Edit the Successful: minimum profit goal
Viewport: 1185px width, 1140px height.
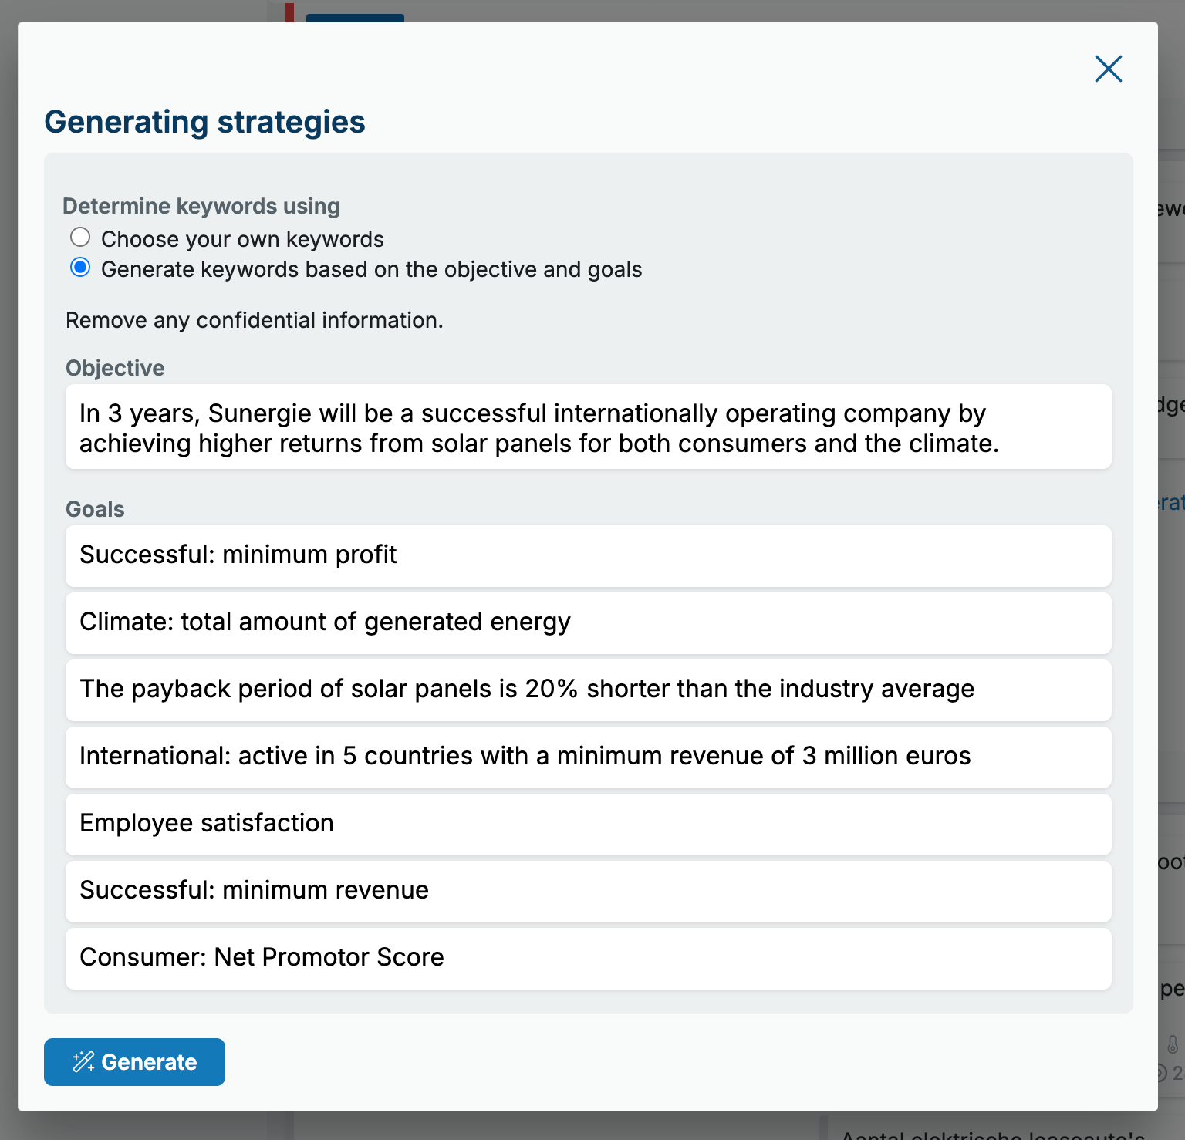[x=588, y=555]
